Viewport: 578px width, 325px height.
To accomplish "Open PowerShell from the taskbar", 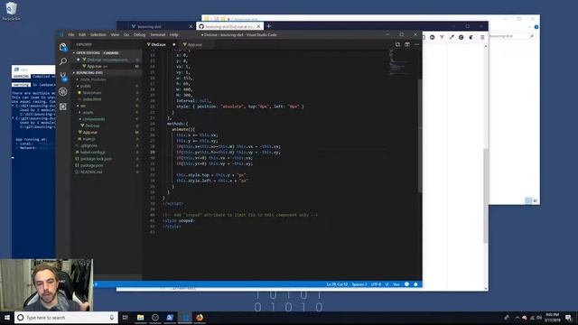I will [170, 317].
